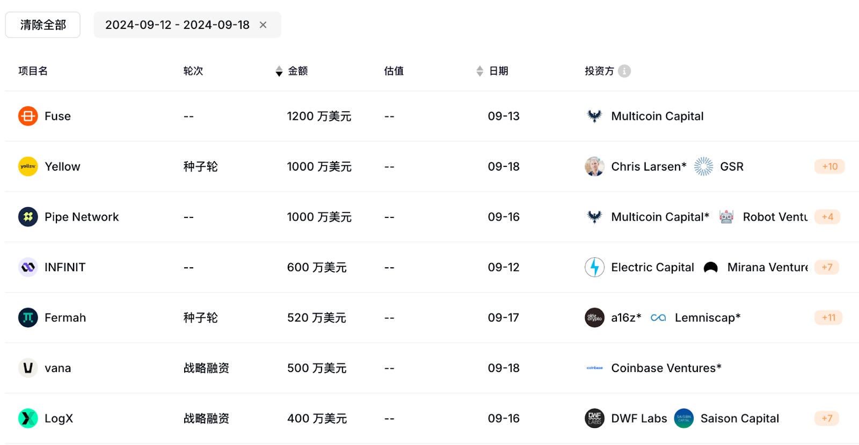Open DWF Labs investor name
859x445 pixels.
(639, 419)
